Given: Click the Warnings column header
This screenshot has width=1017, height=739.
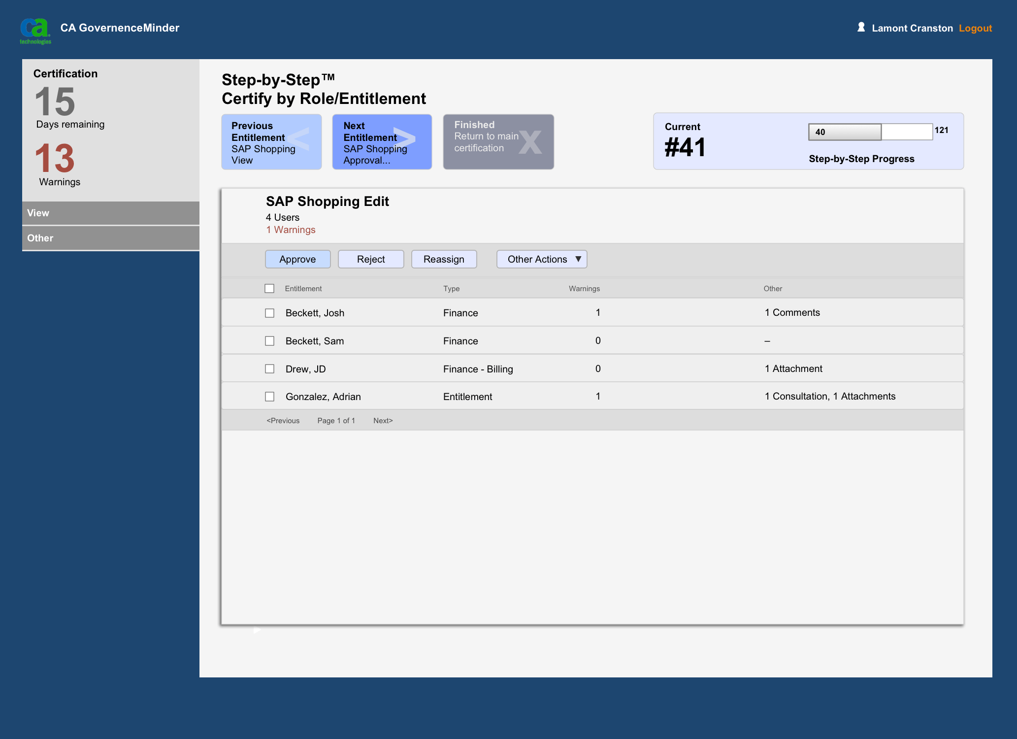Looking at the screenshot, I should click(584, 289).
